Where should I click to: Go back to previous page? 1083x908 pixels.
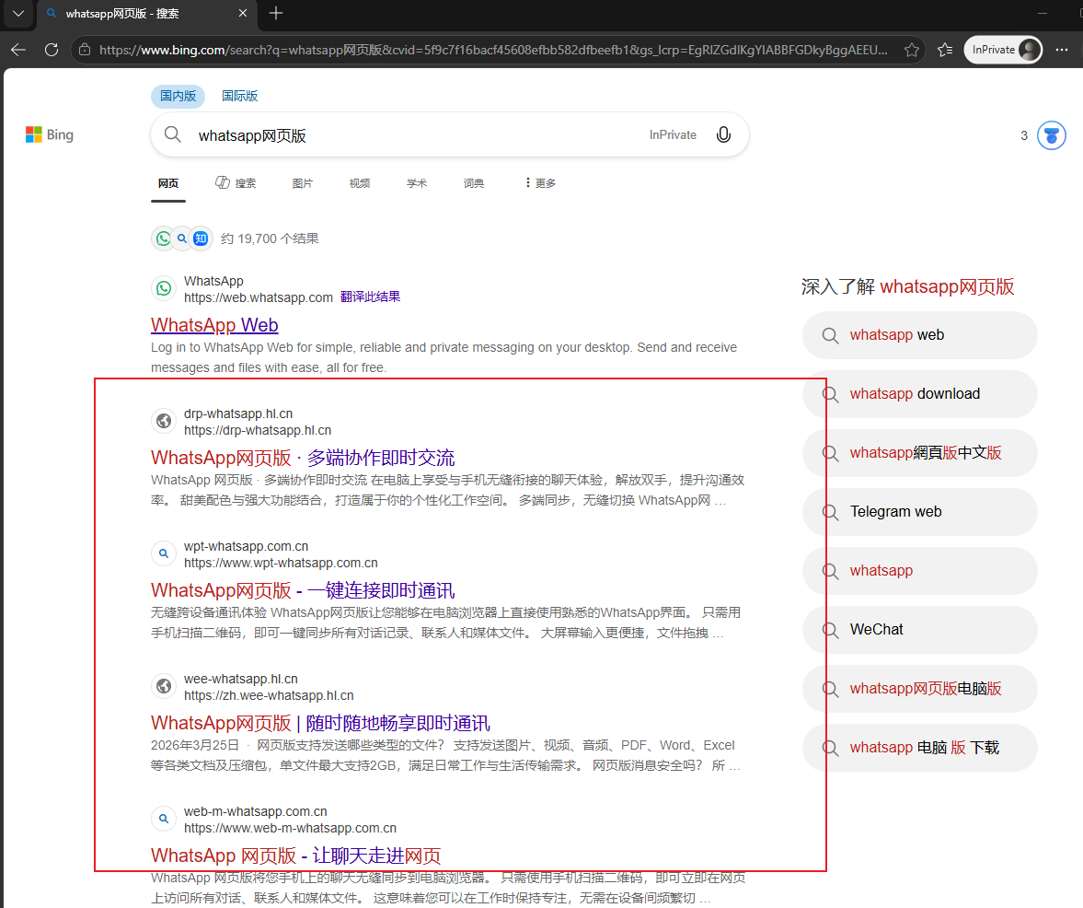coord(18,50)
